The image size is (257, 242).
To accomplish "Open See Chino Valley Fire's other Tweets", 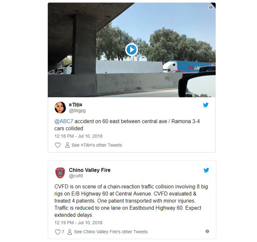I will pos(111,232).
